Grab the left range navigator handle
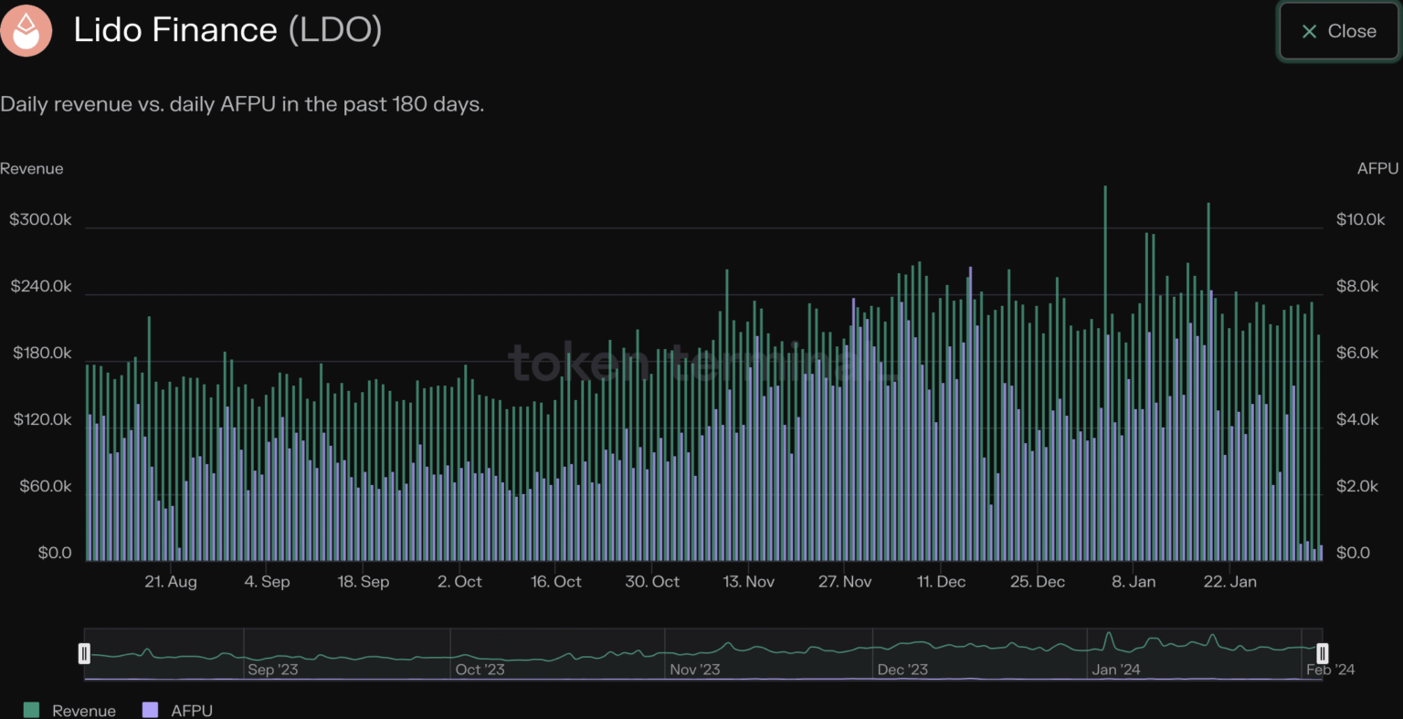The image size is (1403, 719). point(85,653)
